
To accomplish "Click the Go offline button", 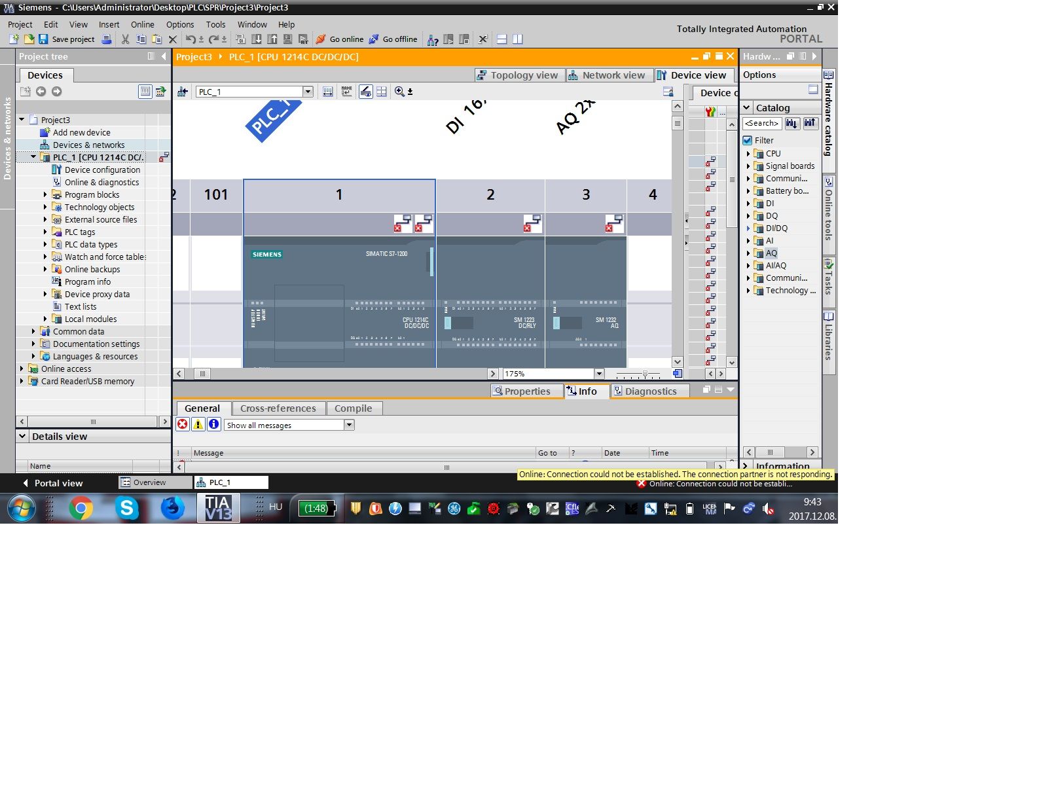I will (x=393, y=39).
